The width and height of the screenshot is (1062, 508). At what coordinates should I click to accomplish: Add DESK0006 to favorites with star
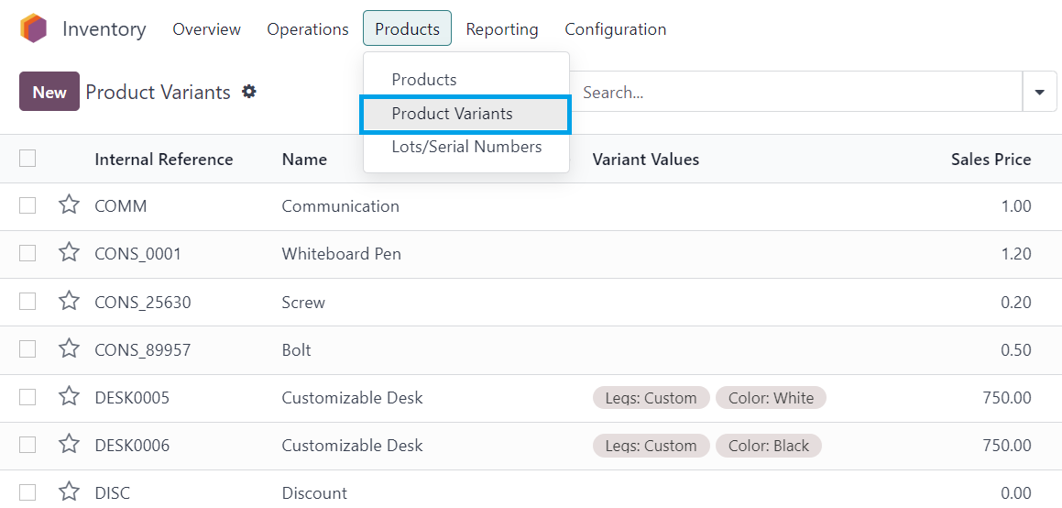click(x=69, y=445)
